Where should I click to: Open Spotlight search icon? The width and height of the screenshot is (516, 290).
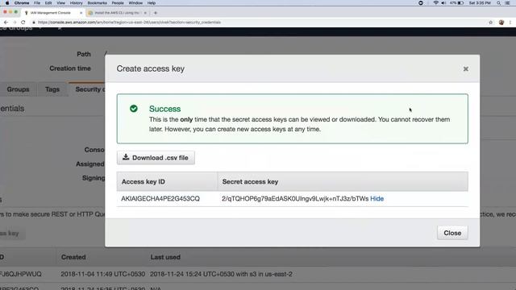click(498, 3)
